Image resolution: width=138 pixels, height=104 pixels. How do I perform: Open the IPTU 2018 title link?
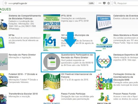click(x=66, y=16)
